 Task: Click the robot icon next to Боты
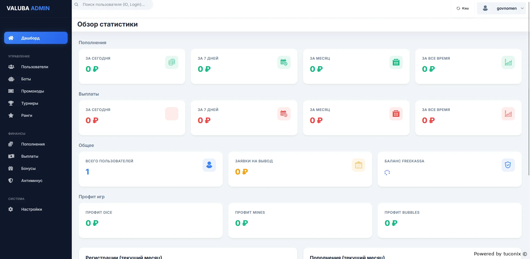[x=11, y=79]
